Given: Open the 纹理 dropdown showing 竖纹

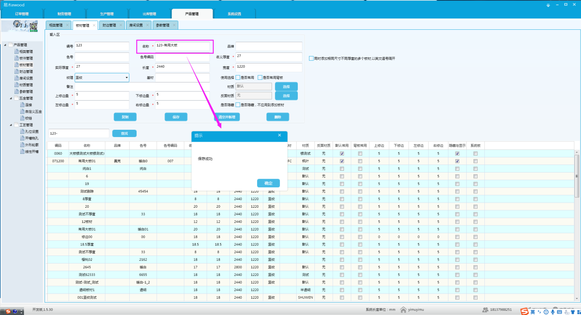Looking at the screenshot, I should tap(102, 78).
